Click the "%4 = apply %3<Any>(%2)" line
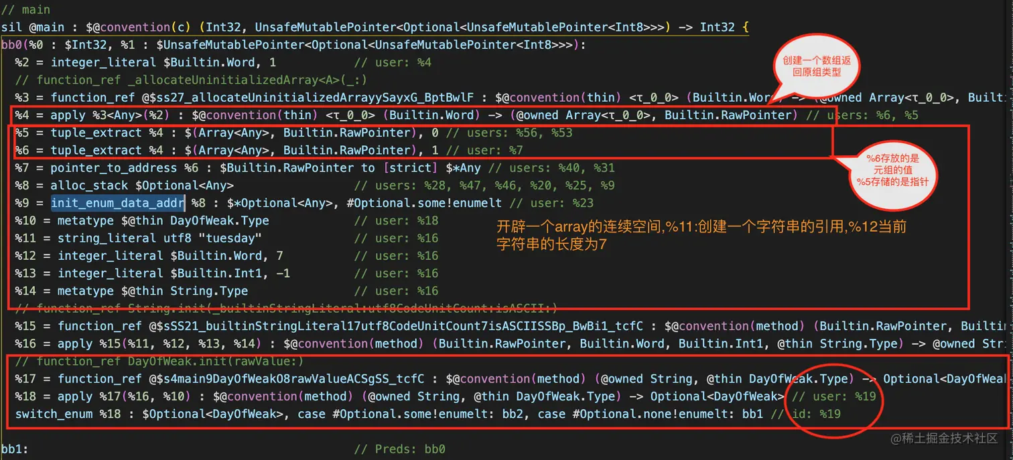Screen dimensions: 1013x460 point(467,115)
